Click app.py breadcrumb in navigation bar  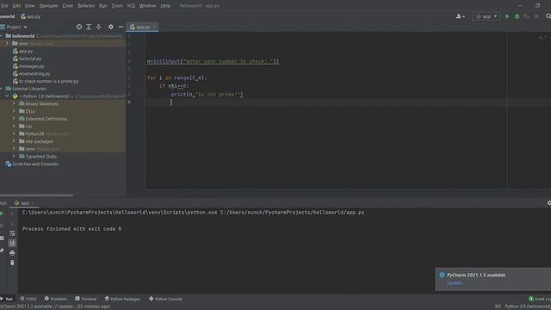[31, 16]
